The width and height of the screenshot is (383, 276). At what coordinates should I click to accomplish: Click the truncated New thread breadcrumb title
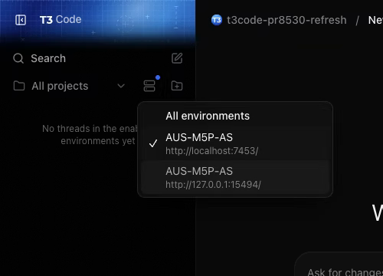coord(375,20)
